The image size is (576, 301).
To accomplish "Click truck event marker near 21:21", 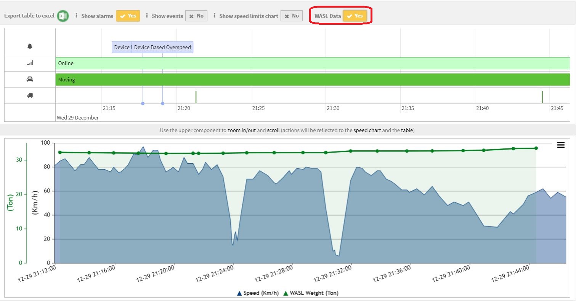I will [196, 97].
